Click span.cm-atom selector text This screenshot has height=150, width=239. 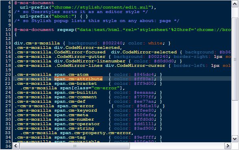click(71, 75)
